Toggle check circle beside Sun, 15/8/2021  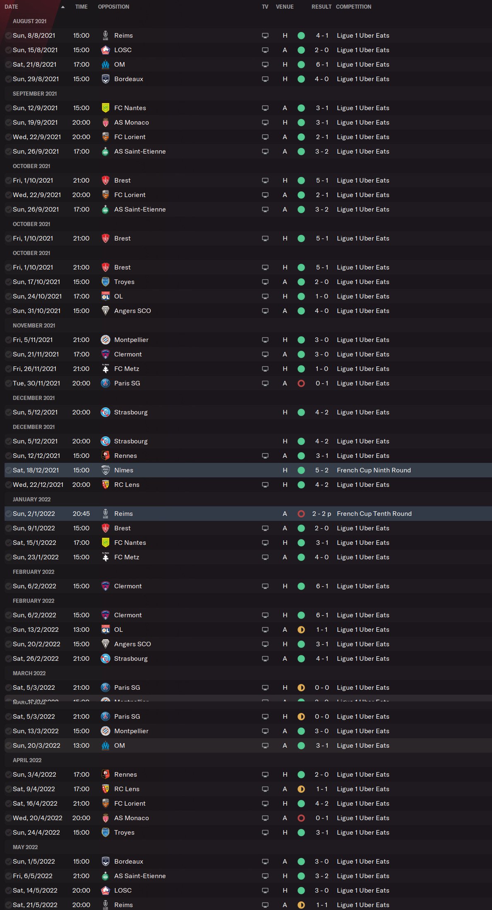(8, 50)
